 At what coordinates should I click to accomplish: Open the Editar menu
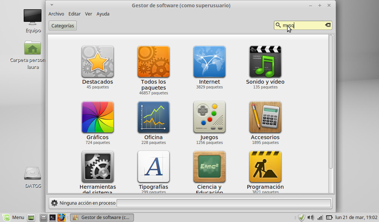coord(74,14)
